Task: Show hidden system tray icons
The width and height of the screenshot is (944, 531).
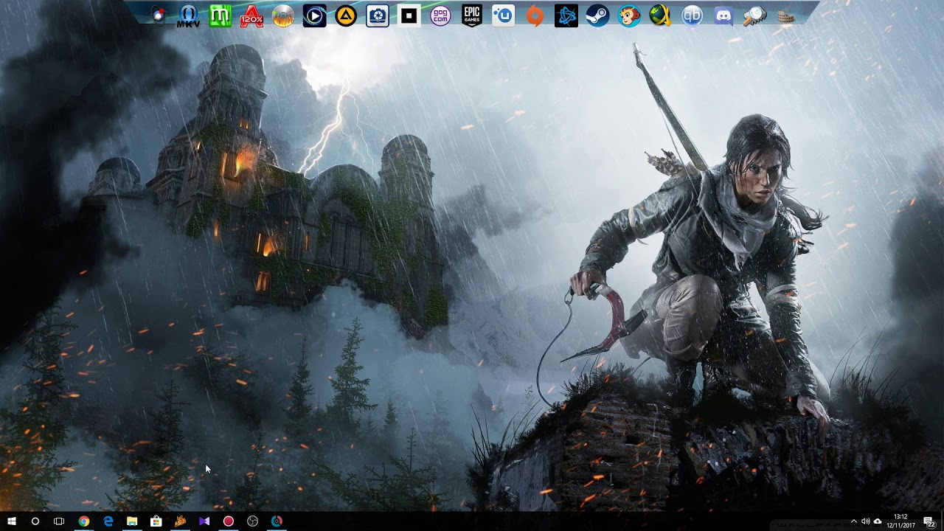Action: [854, 521]
